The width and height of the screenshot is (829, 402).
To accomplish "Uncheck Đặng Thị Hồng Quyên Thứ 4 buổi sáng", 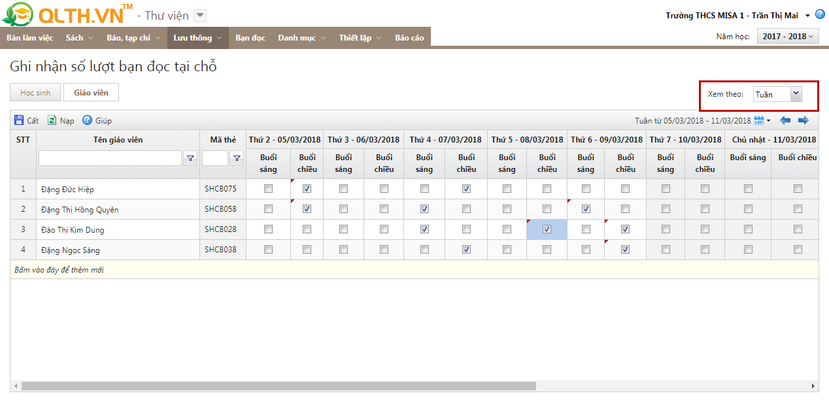I will pyautogui.click(x=424, y=209).
